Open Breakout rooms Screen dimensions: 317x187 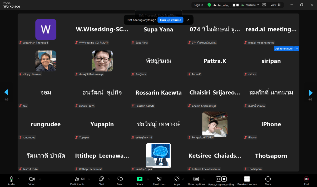click(247, 181)
